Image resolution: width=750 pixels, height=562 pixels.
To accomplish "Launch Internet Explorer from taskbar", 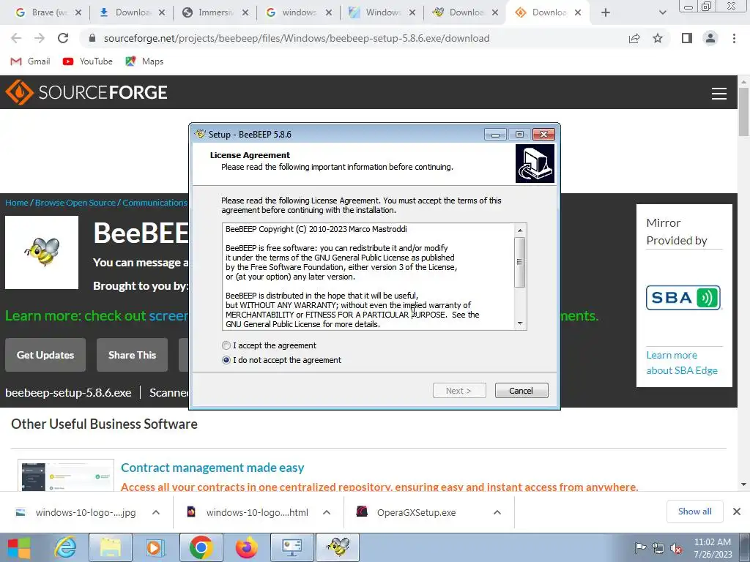I will (65, 547).
